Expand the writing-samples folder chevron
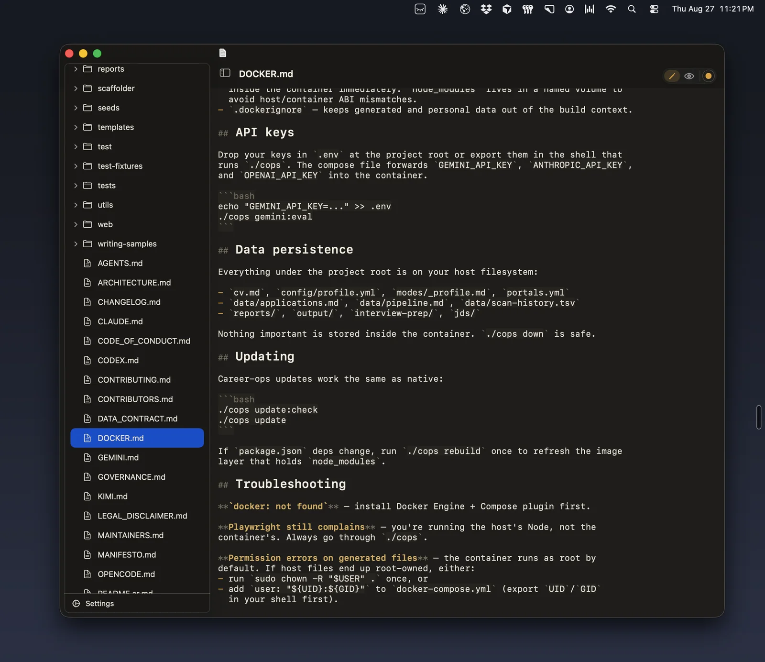The height and width of the screenshot is (662, 765). click(x=76, y=244)
